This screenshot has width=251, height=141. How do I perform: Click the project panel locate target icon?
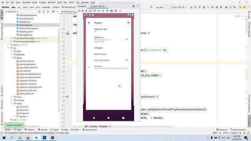(39, 12)
